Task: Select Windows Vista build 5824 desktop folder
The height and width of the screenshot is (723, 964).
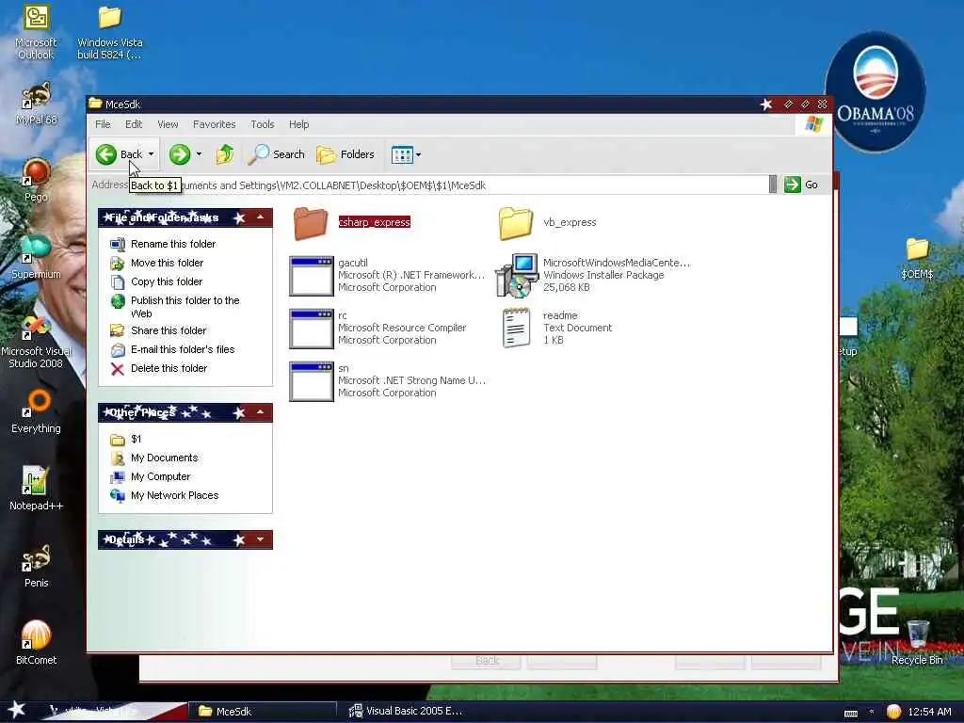Action: click(x=110, y=32)
